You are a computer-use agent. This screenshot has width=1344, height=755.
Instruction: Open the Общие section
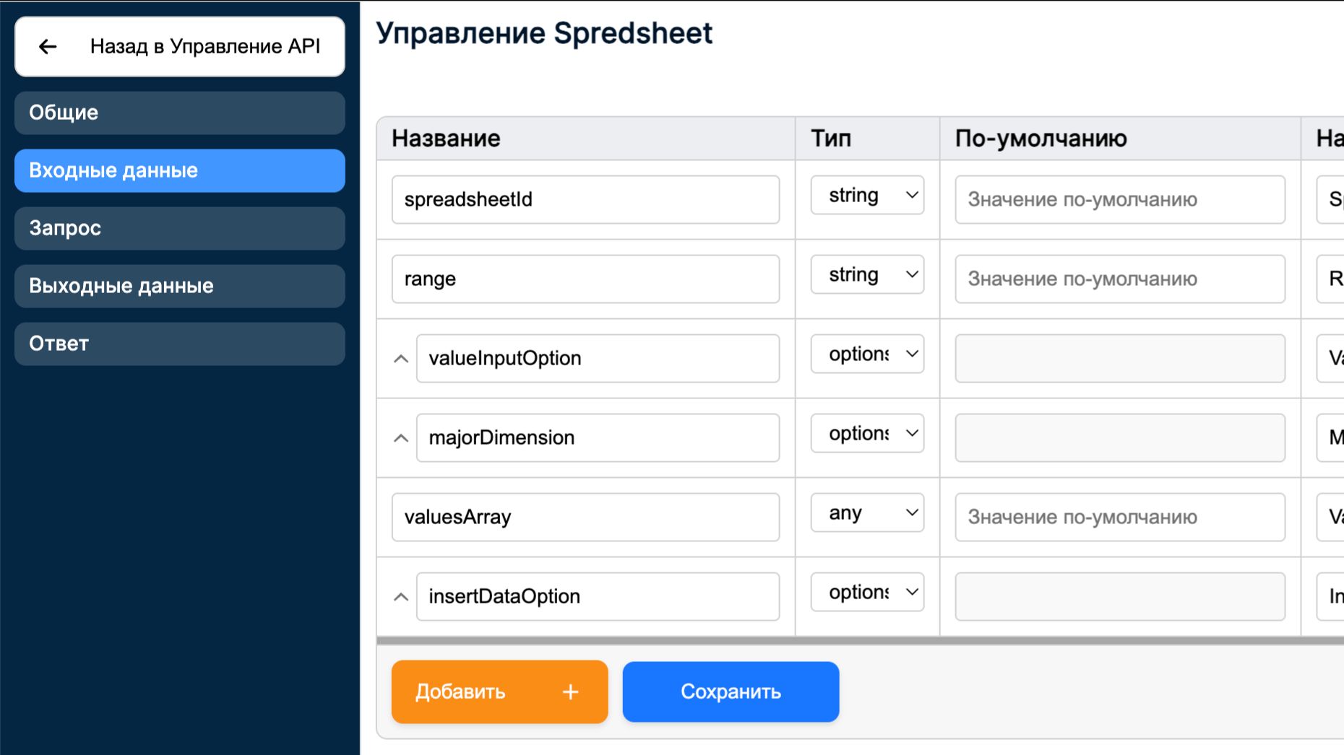(179, 113)
